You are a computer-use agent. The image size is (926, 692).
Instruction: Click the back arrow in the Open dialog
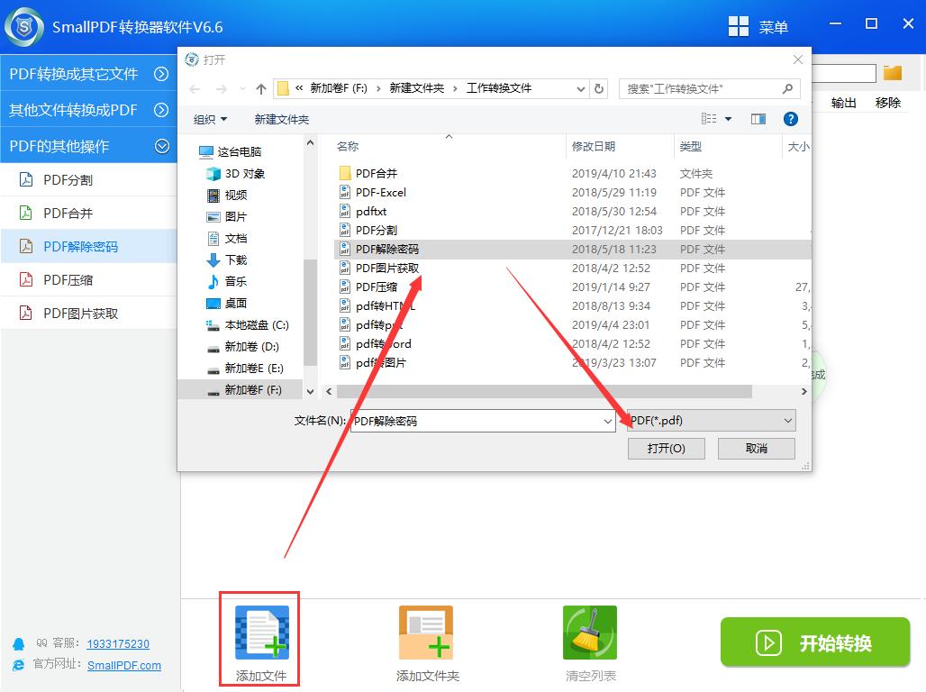(x=195, y=88)
